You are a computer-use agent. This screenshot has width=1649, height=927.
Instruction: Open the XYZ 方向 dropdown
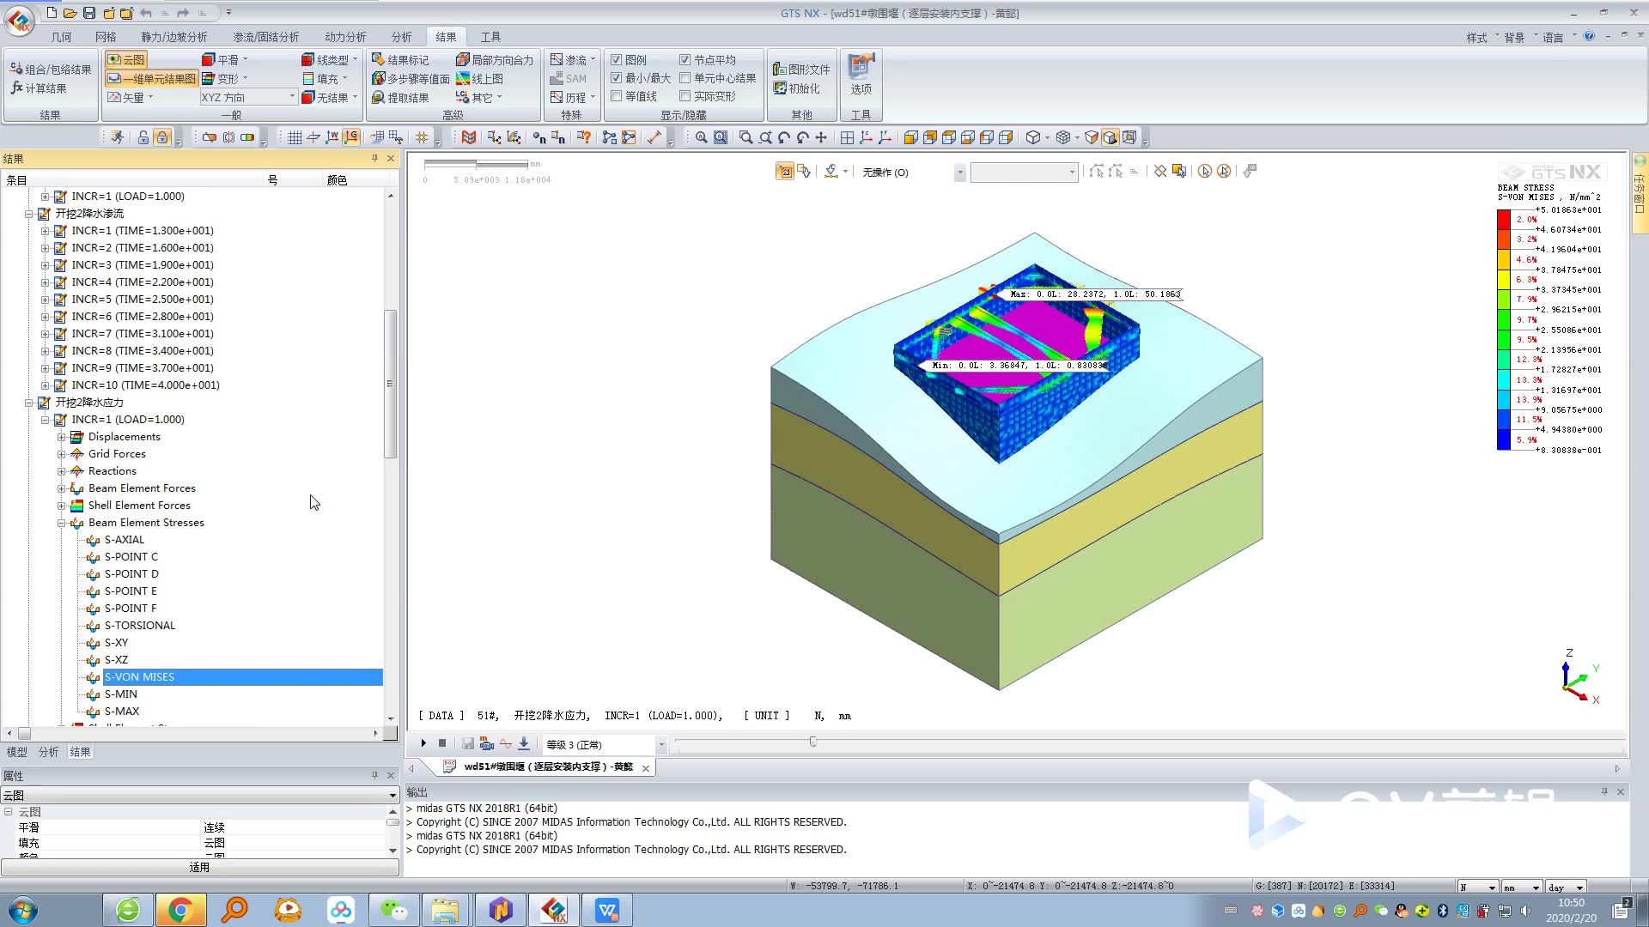[292, 98]
